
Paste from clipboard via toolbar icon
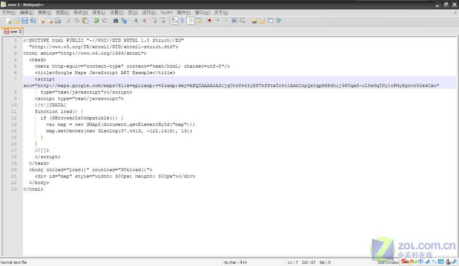[85, 21]
